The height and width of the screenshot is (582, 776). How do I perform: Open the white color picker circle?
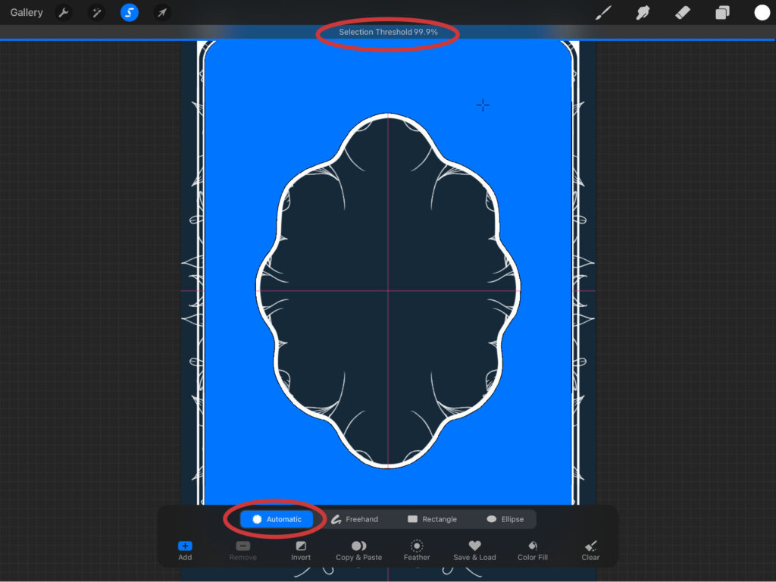click(x=762, y=13)
